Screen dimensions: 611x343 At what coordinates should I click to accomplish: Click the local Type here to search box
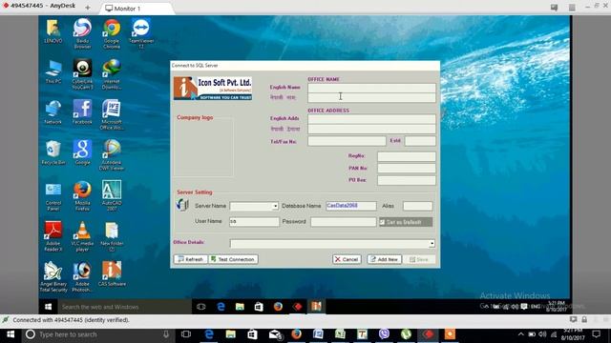(x=97, y=334)
